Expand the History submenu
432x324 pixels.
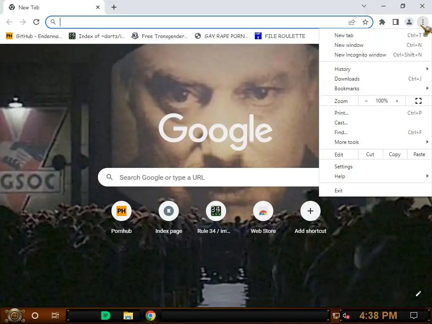[x=375, y=69]
